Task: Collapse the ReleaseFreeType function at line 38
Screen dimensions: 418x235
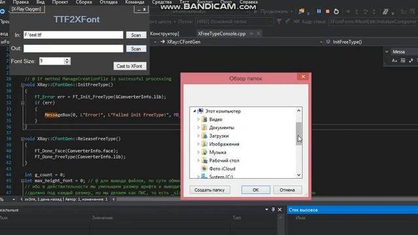Action: click(x=23, y=139)
